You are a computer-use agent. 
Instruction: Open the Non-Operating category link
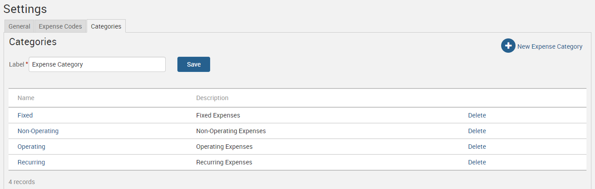coord(38,131)
